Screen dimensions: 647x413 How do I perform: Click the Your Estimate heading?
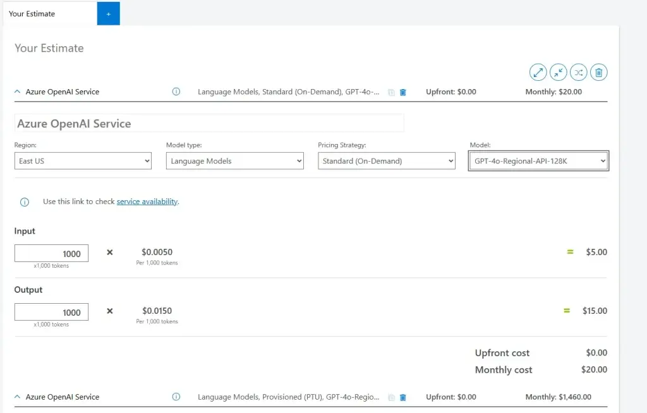point(49,48)
